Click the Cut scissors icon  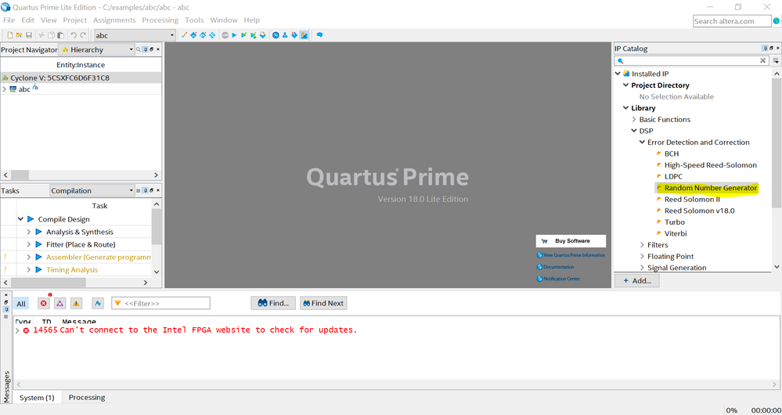[x=41, y=35]
